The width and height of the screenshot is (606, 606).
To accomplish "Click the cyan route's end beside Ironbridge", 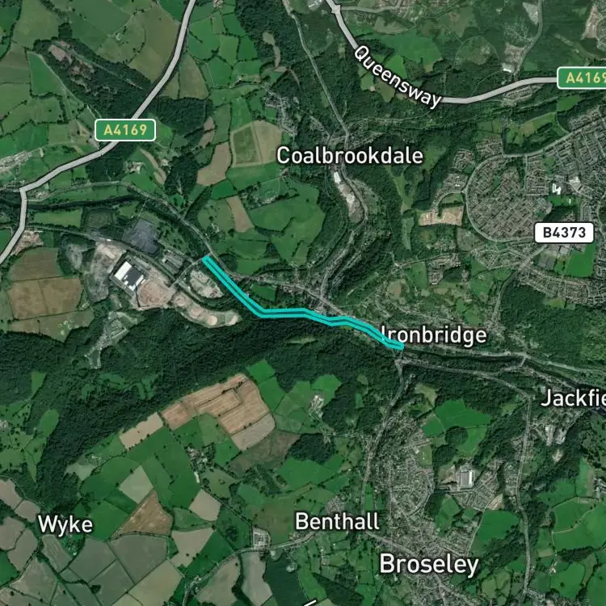I will tap(401, 347).
